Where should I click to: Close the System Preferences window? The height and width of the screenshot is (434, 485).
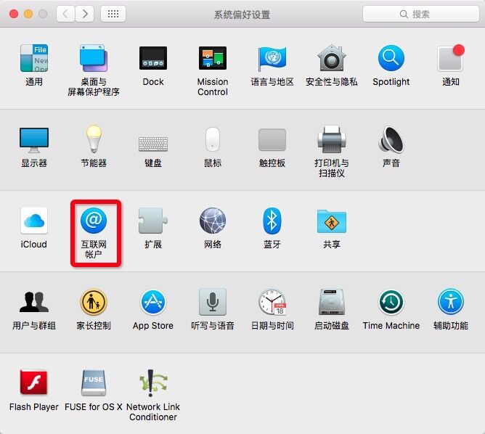(14, 14)
